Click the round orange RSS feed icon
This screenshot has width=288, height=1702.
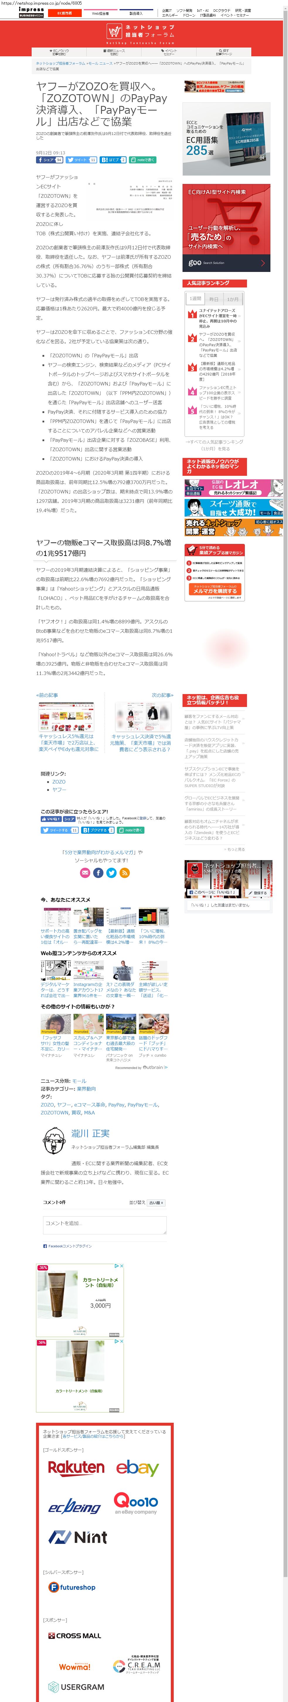124,873
